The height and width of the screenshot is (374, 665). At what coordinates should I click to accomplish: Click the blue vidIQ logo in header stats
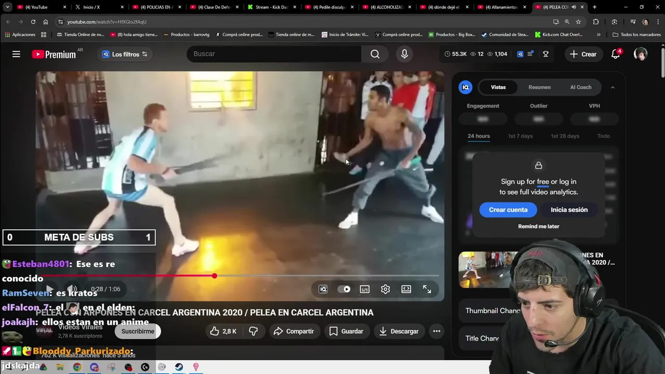[x=520, y=54]
